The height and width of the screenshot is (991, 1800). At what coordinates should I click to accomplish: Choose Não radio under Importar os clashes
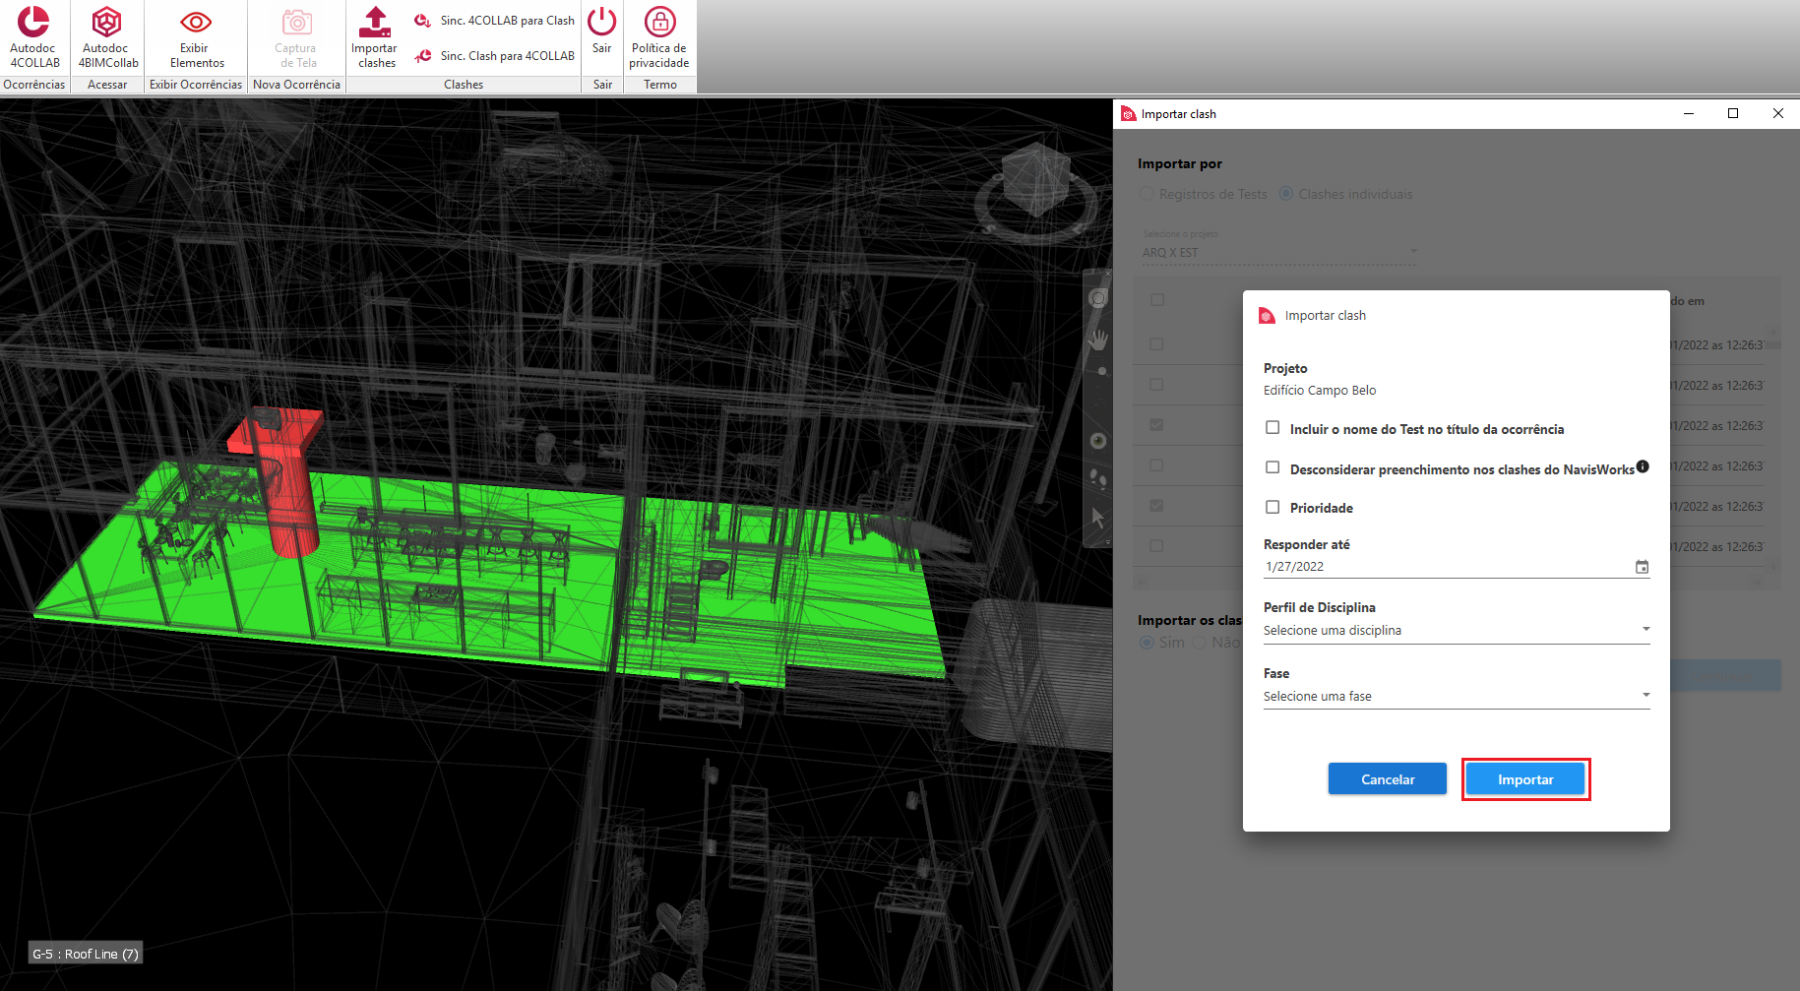pyautogui.click(x=1199, y=643)
